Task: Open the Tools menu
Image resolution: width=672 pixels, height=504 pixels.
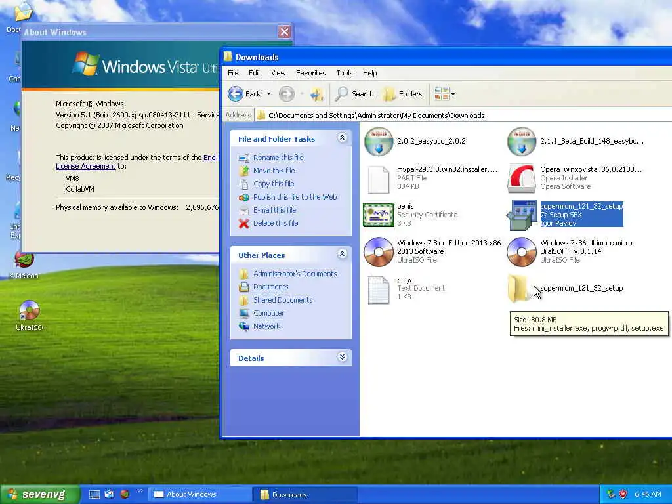Action: pos(344,73)
